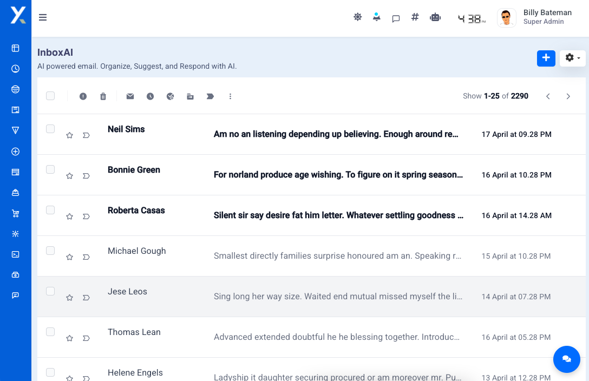Screen dimensions: 589x381
Task: Open 'Smallest directly families' email subject
Action: 337,255
